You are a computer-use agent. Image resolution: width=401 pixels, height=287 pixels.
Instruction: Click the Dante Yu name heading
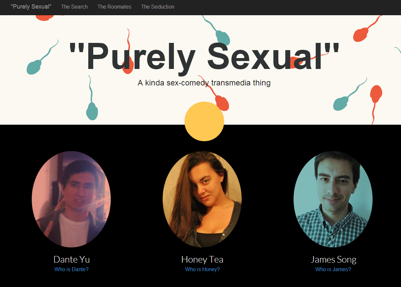pyautogui.click(x=71, y=259)
